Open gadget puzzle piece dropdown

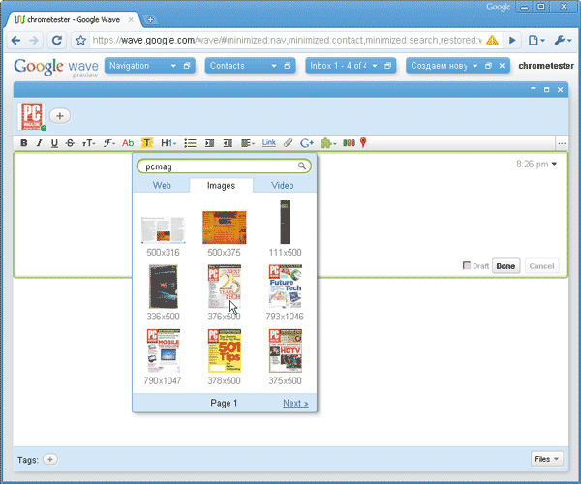[x=328, y=143]
